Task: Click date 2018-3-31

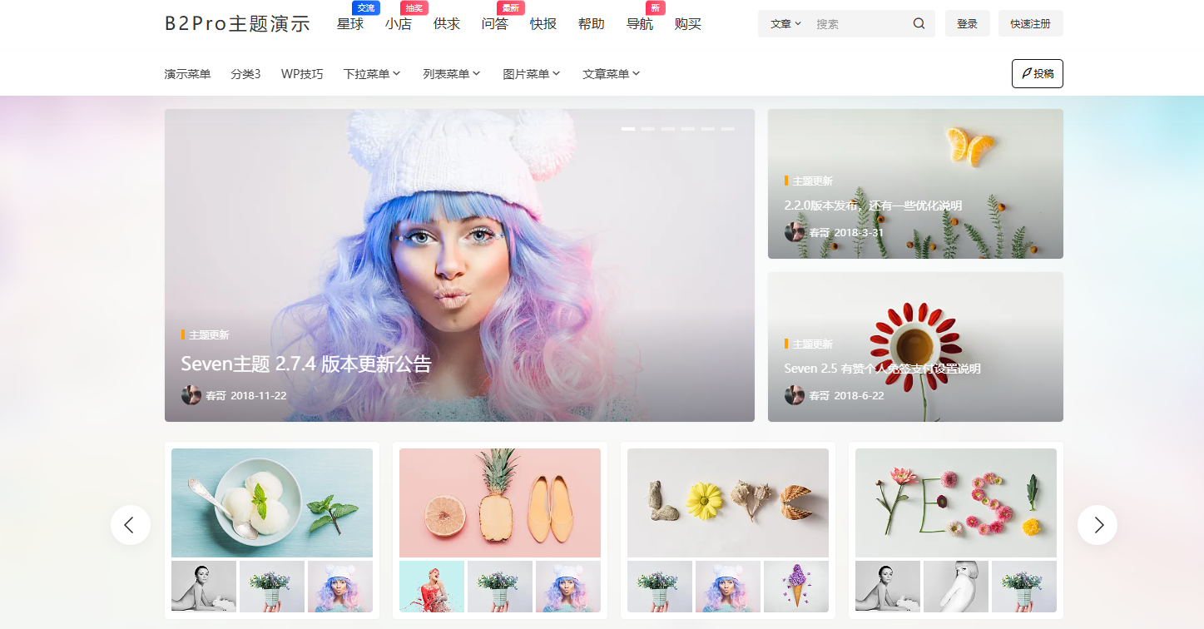Action: [x=859, y=233]
